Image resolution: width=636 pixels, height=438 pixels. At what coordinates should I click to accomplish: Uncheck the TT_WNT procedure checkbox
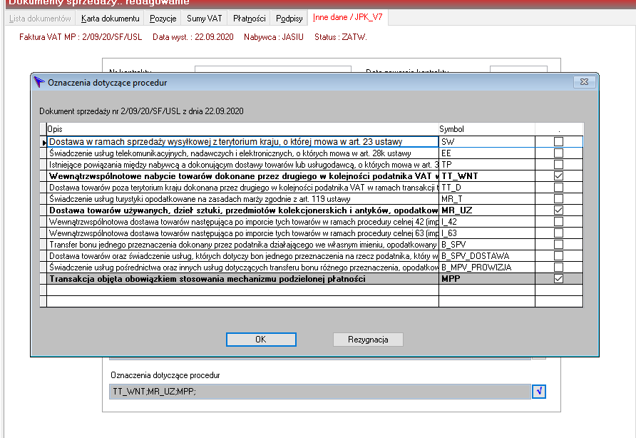(x=558, y=175)
